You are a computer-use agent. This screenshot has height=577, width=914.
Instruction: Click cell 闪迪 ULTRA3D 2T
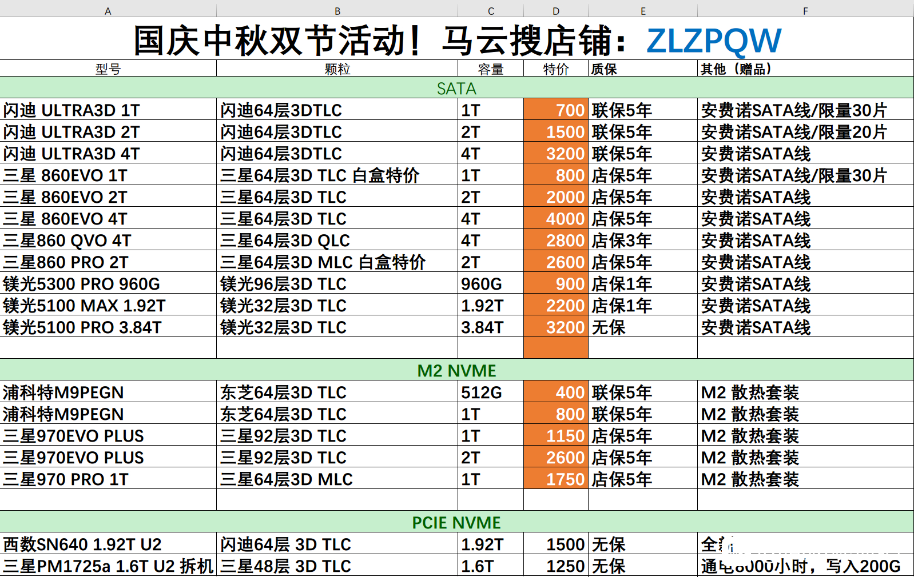pos(108,131)
